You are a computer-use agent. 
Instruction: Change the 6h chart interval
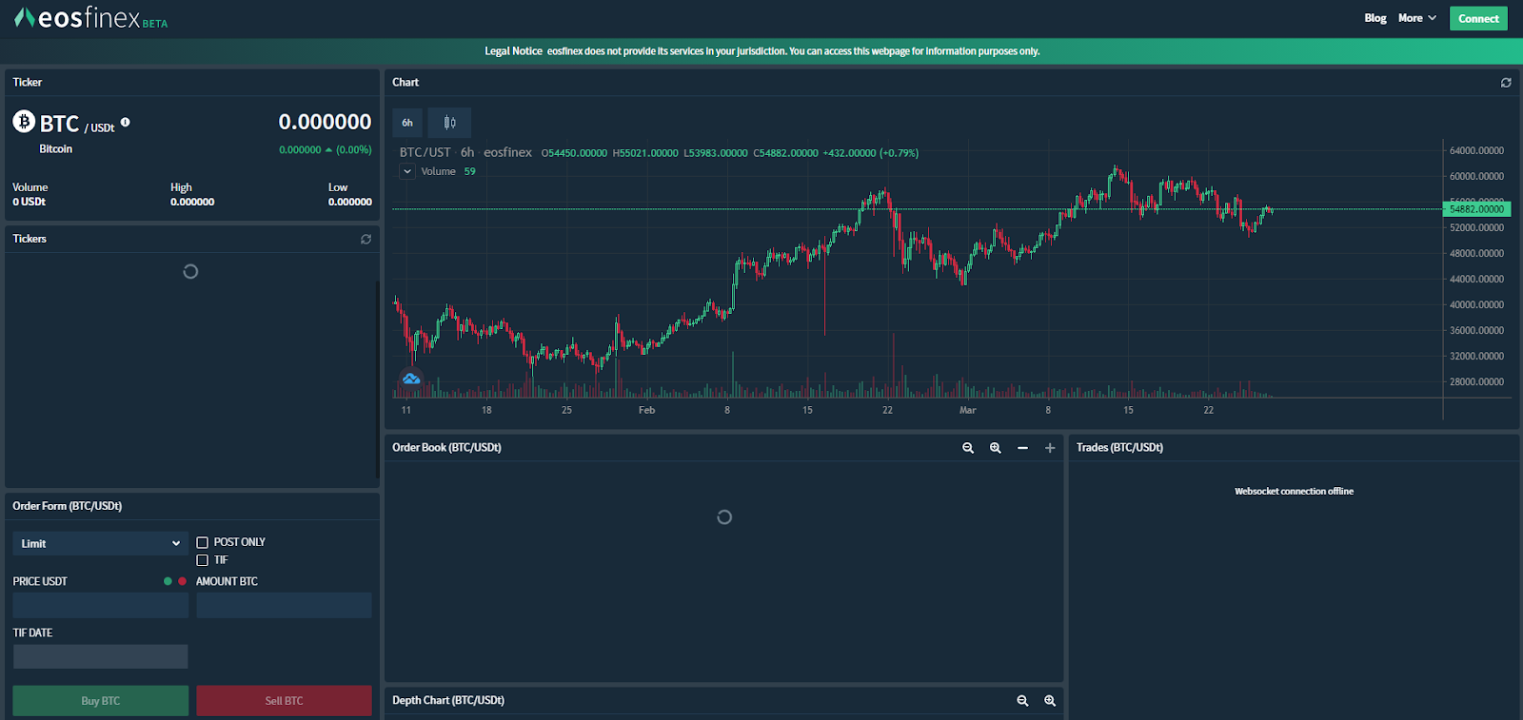pos(407,123)
